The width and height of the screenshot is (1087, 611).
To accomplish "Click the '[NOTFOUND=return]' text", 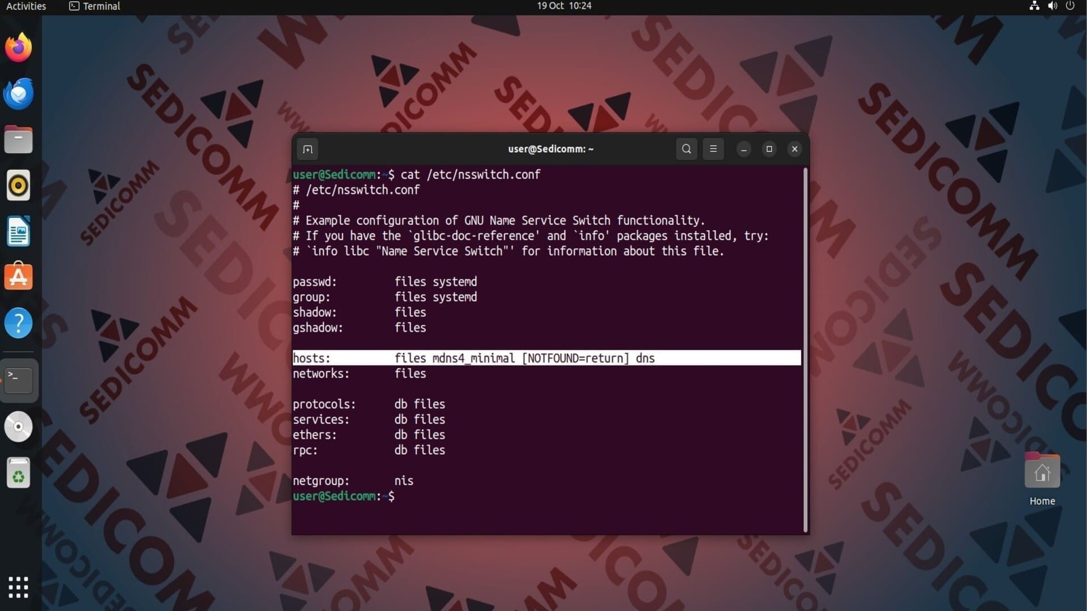I will pyautogui.click(x=575, y=358).
